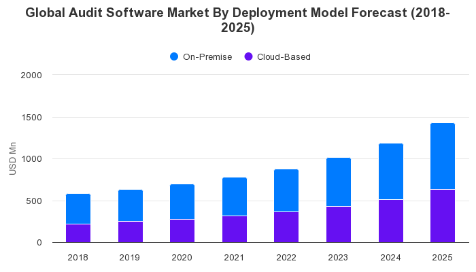
Task: Select the 2024 Cloud-Based bar segment
Action: click(x=391, y=221)
